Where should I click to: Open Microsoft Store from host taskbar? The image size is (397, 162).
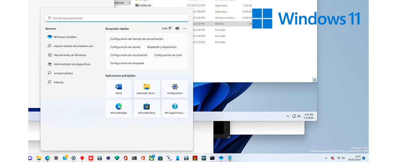[x=160, y=158]
